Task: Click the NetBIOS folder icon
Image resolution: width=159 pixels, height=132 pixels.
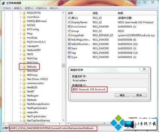Action: click(x=24, y=87)
